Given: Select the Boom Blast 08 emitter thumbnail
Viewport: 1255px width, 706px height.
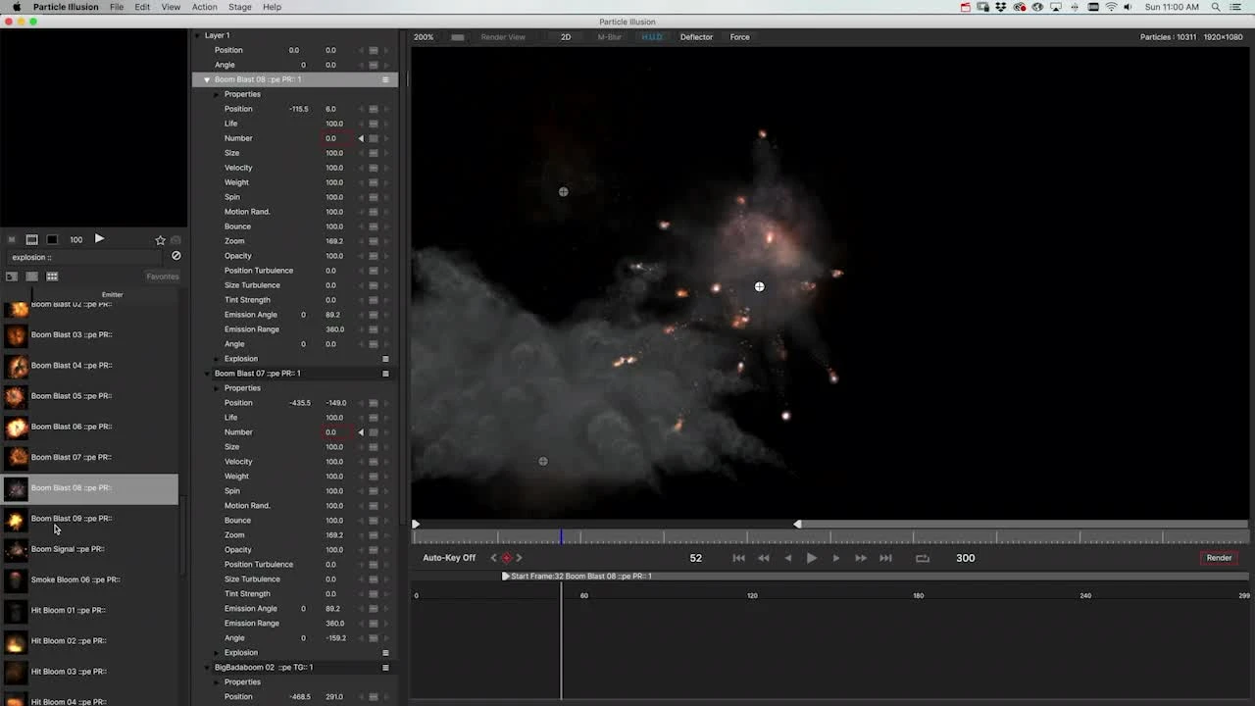Looking at the screenshot, I should point(17,487).
